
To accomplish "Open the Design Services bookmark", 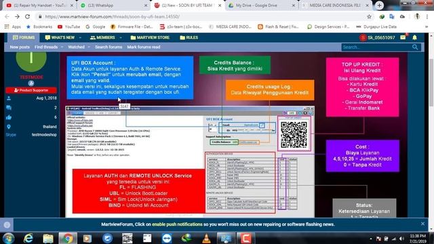I will tap(328, 27).
